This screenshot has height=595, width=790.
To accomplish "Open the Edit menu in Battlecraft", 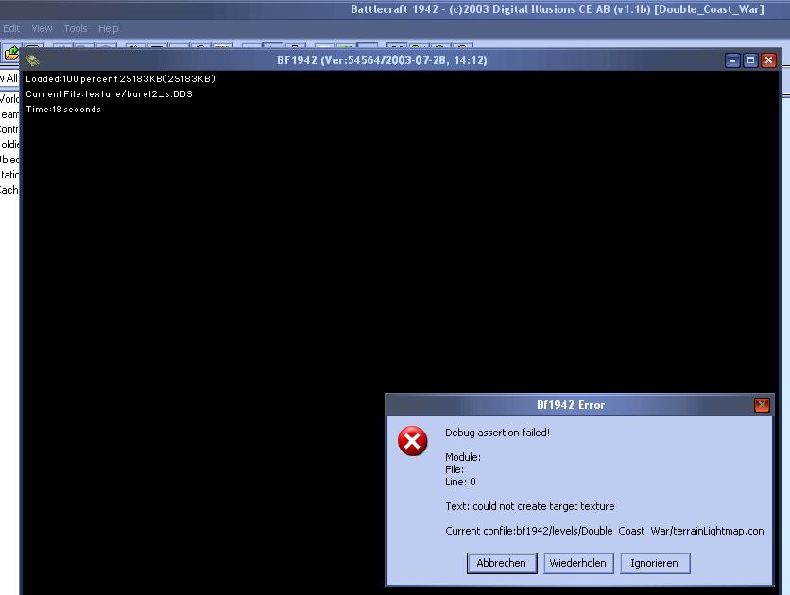I will click(x=10, y=28).
